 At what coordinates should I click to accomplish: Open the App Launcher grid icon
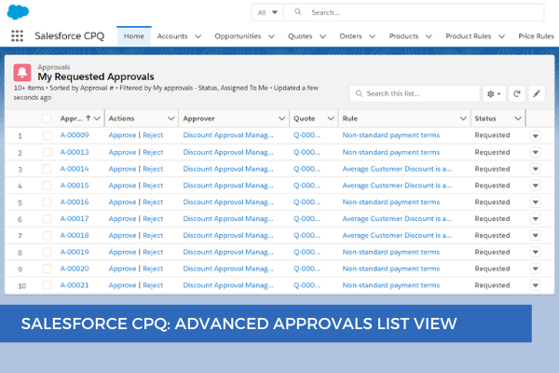[x=17, y=35]
